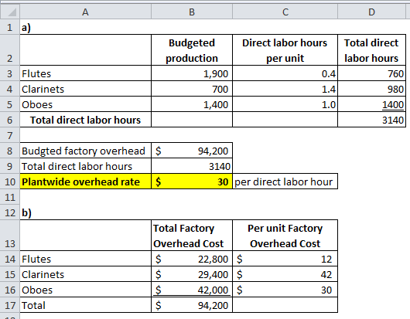Click cell containing "b)"
Screen dimensions: 410x319
tap(86, 212)
